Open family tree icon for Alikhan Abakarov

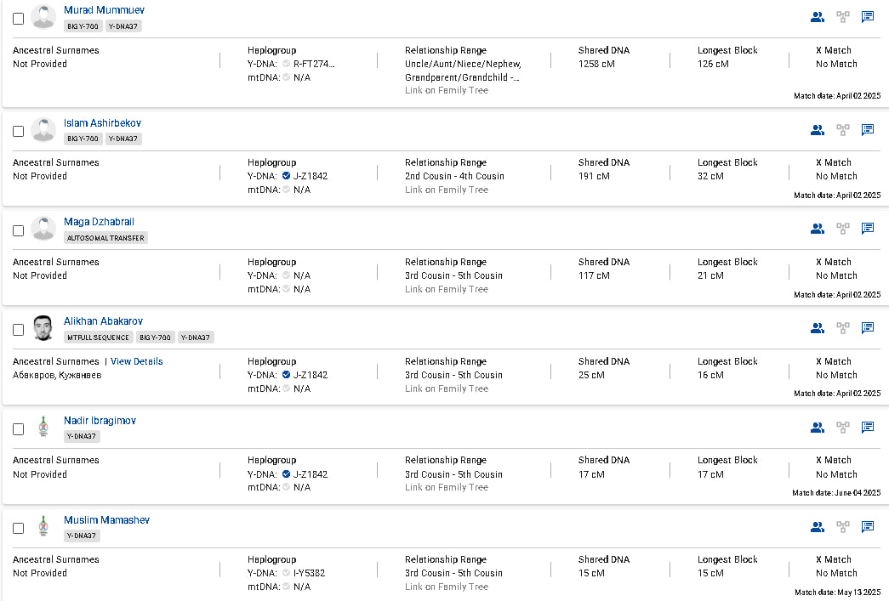coord(843,327)
